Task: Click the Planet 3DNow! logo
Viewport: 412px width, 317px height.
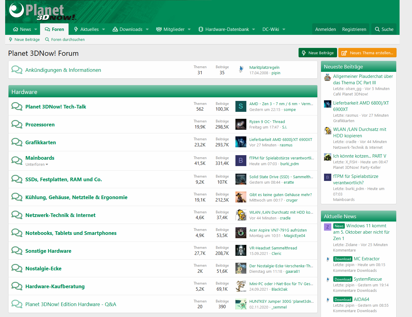Action: (42, 12)
